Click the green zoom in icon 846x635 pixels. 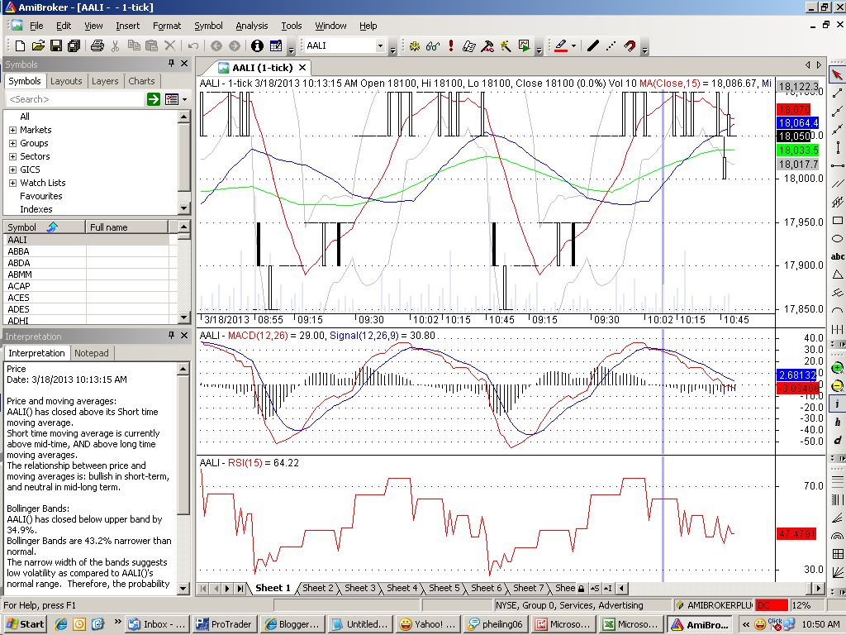pos(837,368)
